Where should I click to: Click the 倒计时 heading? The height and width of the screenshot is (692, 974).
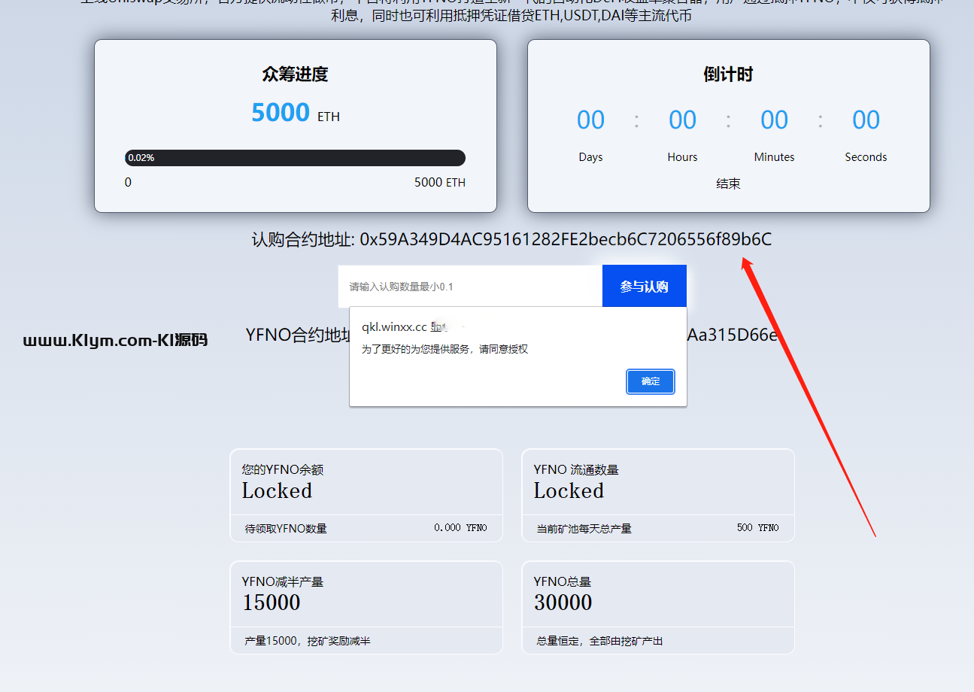coord(728,74)
